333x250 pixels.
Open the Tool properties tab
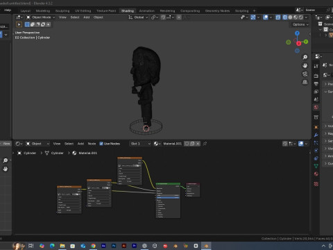pos(316,66)
